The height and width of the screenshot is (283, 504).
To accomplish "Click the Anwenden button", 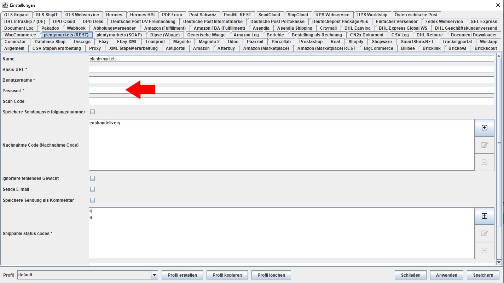I will coord(447,275).
